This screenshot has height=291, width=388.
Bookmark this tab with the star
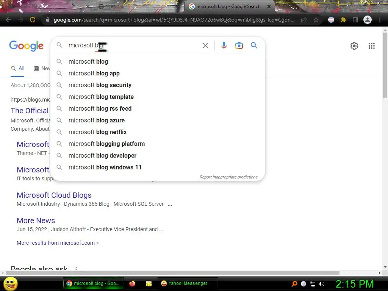[316, 20]
